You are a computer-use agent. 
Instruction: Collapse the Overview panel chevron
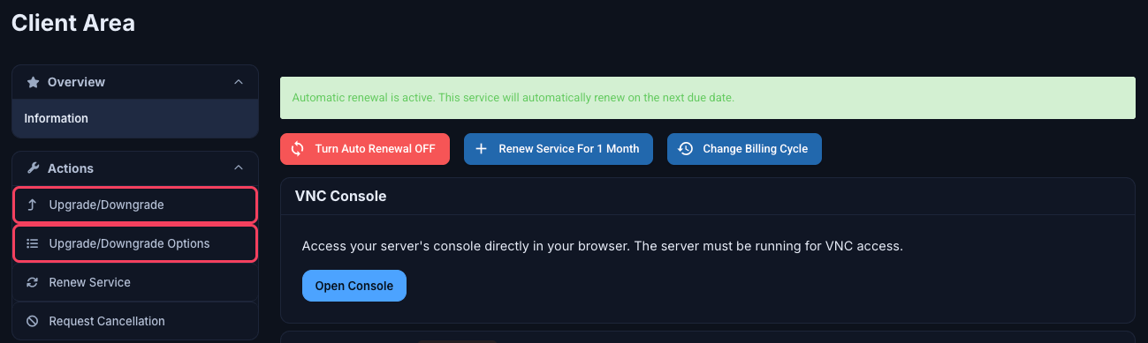(x=238, y=82)
